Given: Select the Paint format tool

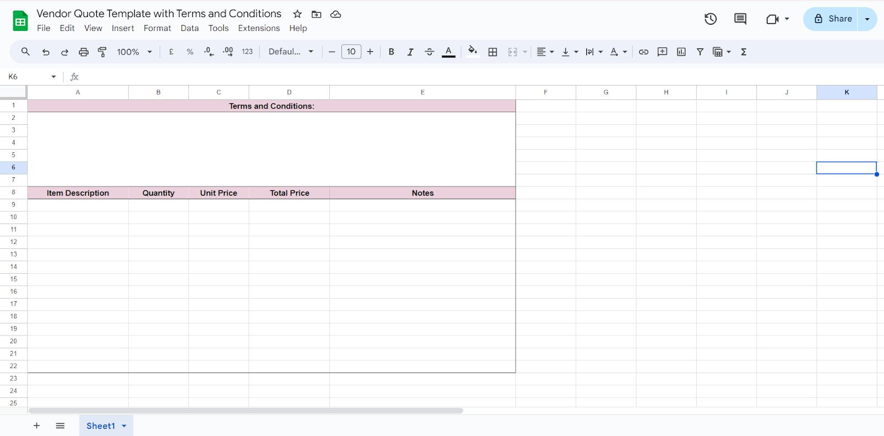Looking at the screenshot, I should coord(102,52).
